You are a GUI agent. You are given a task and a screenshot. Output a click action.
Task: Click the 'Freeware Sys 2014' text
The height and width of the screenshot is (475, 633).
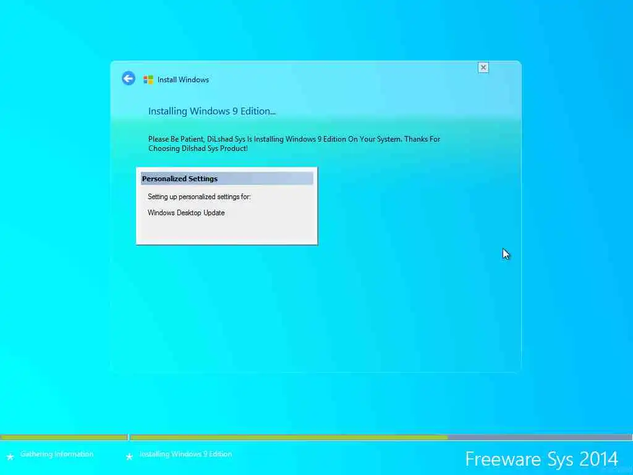point(542,459)
